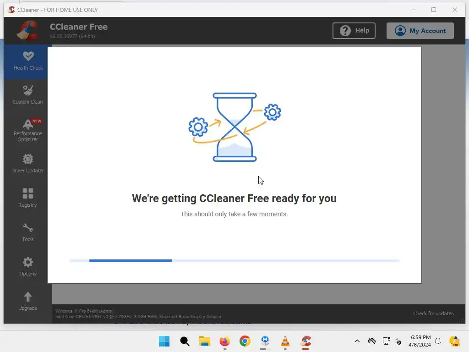Maximize the CCleaner window
Viewport: 469px width, 352px height.
(x=434, y=10)
